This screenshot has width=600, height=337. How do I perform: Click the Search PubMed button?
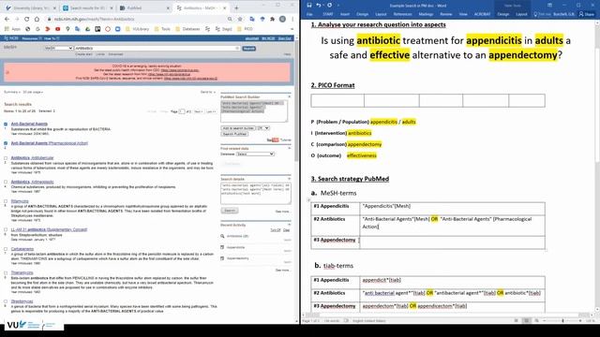coord(234,134)
